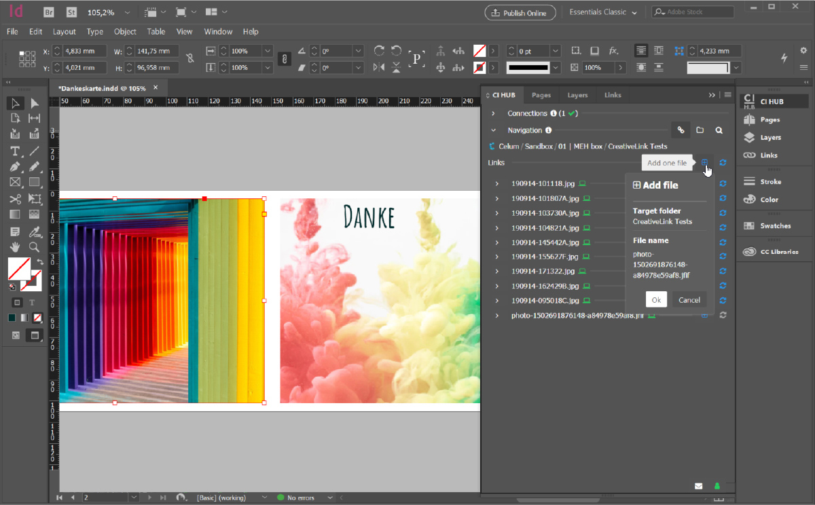815x505 pixels.
Task: Expand the 190914-101118.jpg link entry
Action: click(x=496, y=183)
